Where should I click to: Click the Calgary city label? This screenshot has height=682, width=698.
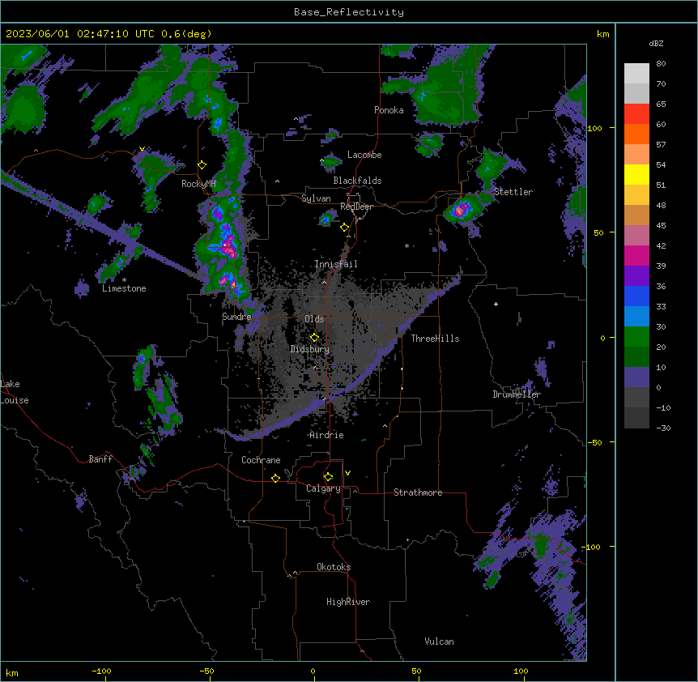[323, 488]
